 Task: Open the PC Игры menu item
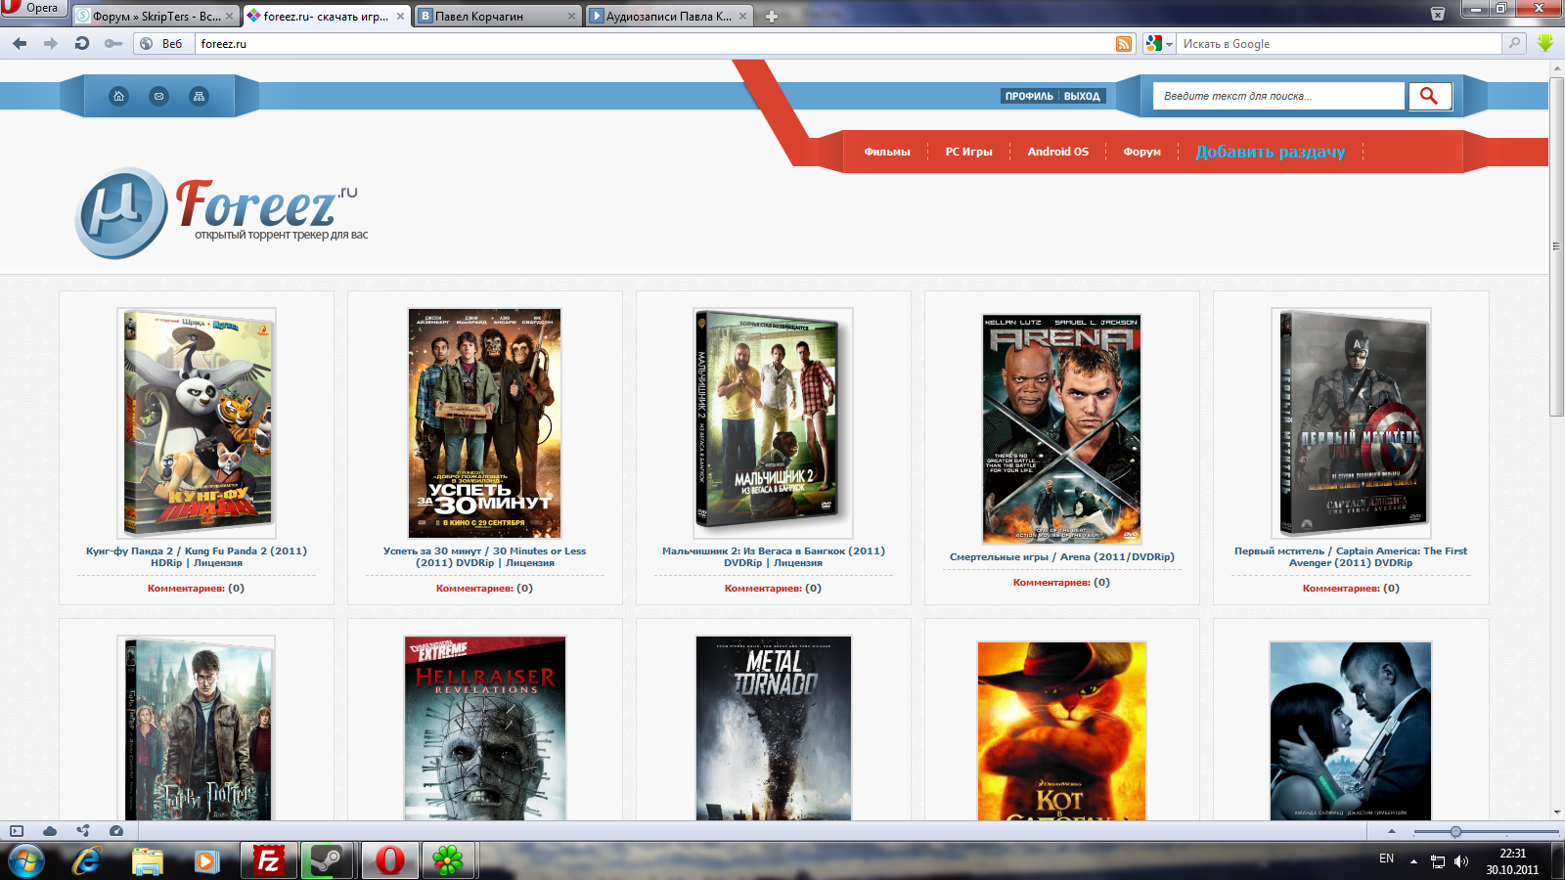click(x=968, y=152)
